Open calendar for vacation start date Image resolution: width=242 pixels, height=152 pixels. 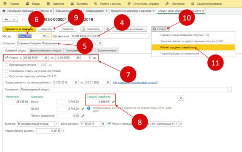(x=46, y=58)
